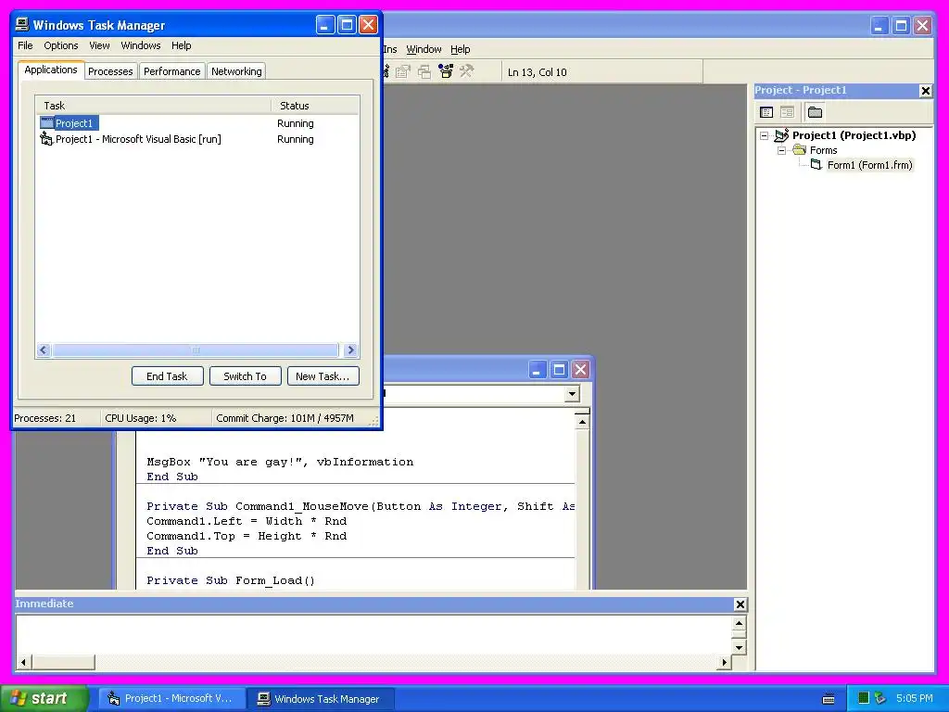This screenshot has height=712, width=949.
Task: Click the safely remove hardware tray icon
Action: coord(880,698)
